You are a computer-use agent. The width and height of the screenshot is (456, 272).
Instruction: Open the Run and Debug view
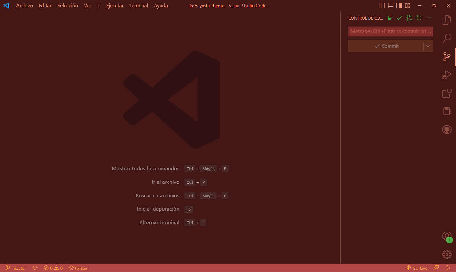point(446,75)
